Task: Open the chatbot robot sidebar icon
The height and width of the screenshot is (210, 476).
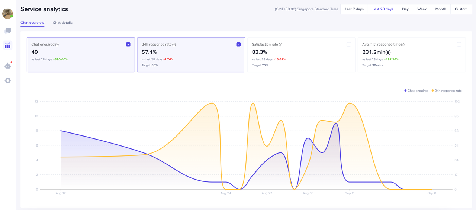Action: (8, 66)
